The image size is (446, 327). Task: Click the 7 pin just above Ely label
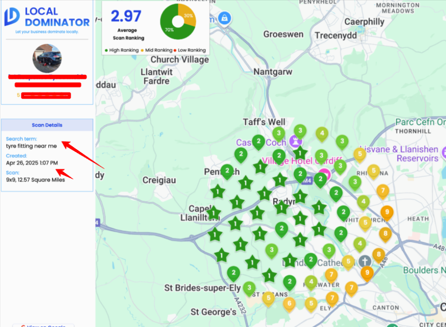(332, 299)
